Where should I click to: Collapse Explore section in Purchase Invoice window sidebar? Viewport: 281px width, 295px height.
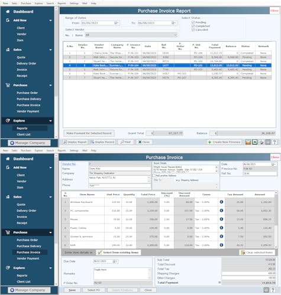click(x=50, y=268)
